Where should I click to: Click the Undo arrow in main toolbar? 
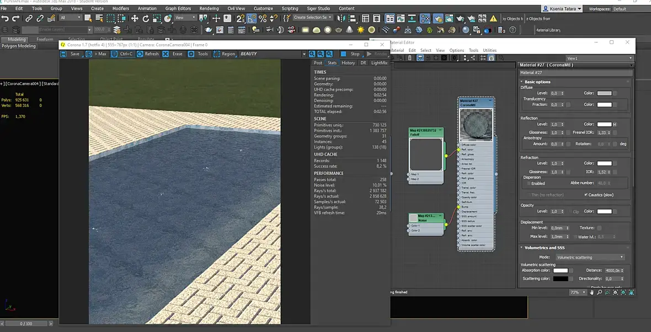(5, 18)
